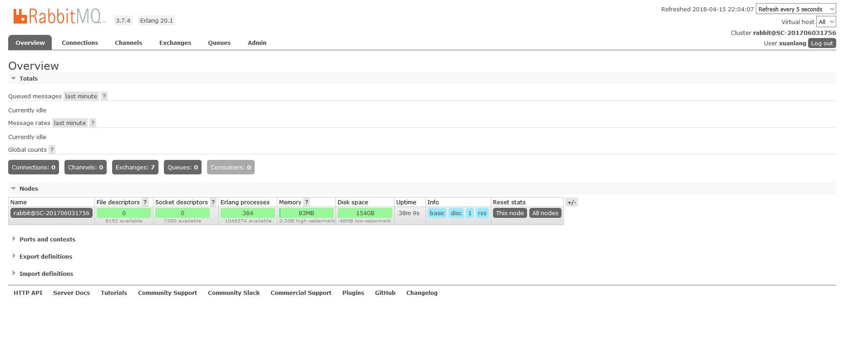Screen dimensions: 848x337
Task: Show Socket descriptors help tooltip
Action: 213,202
